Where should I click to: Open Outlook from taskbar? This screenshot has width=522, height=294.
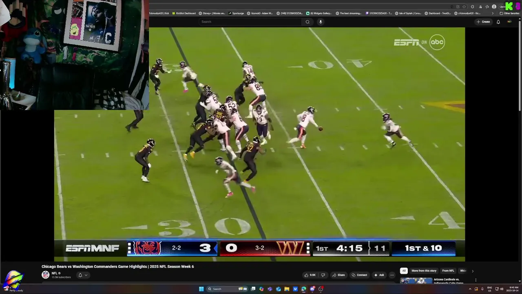point(278,289)
